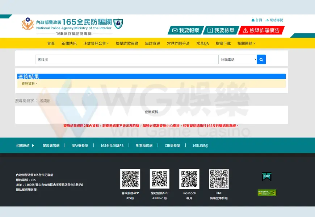This screenshot has height=217, width=315.
Task: Click the 警政服務APP iOS版 QR code
Action: [x=130, y=179]
